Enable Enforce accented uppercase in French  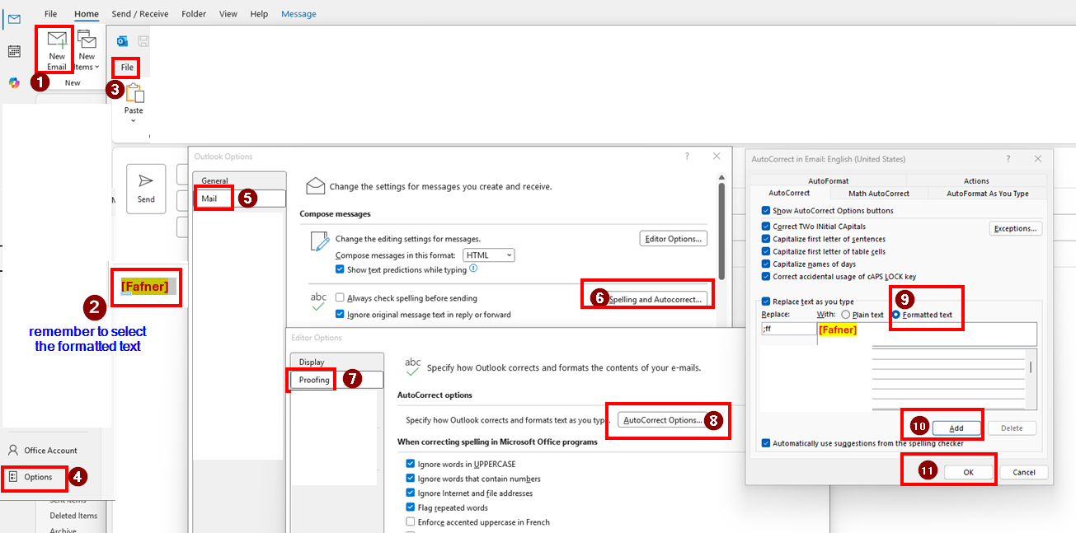click(x=411, y=522)
